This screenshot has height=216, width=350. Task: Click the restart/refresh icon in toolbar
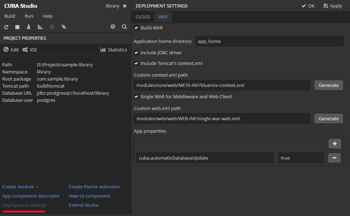coord(6,27)
